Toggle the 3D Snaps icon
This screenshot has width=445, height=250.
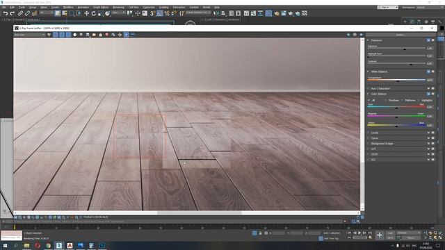[x=153, y=13]
